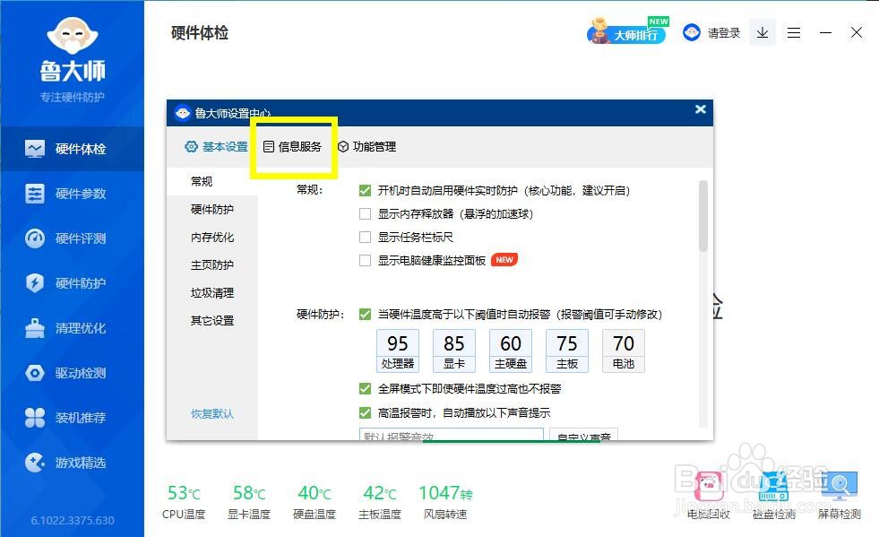Edit 处理器 temperature threshold 95
The width and height of the screenshot is (879, 537).
[x=398, y=342]
